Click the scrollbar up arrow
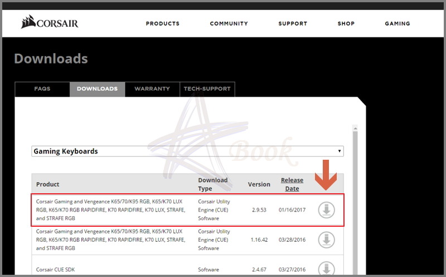The height and width of the screenshot is (277, 446). tap(355, 128)
